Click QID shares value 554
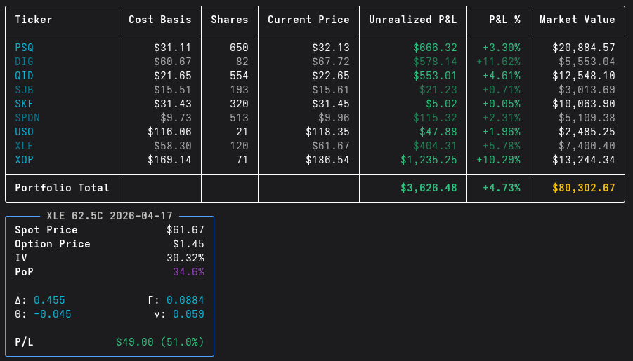Viewport: 633px width, 361px height. point(239,76)
